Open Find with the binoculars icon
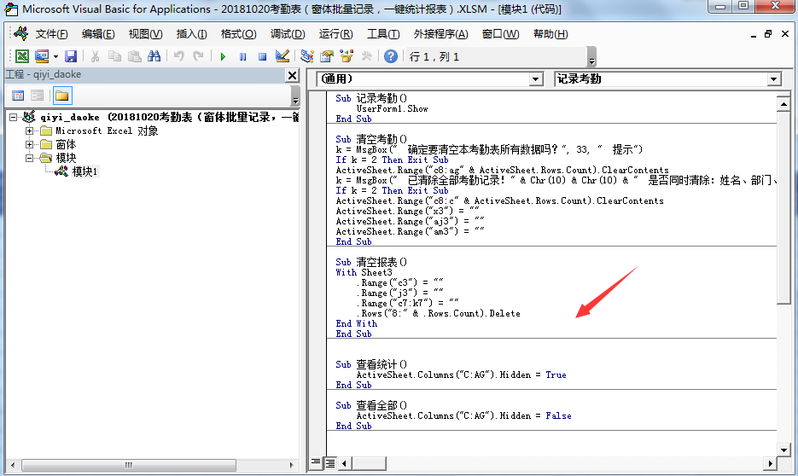Image resolution: width=798 pixels, height=476 pixels. (x=154, y=56)
